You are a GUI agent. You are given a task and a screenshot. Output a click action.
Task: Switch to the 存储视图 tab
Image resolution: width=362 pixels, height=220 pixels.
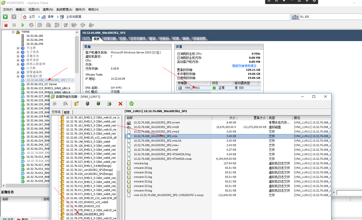click(x=199, y=39)
